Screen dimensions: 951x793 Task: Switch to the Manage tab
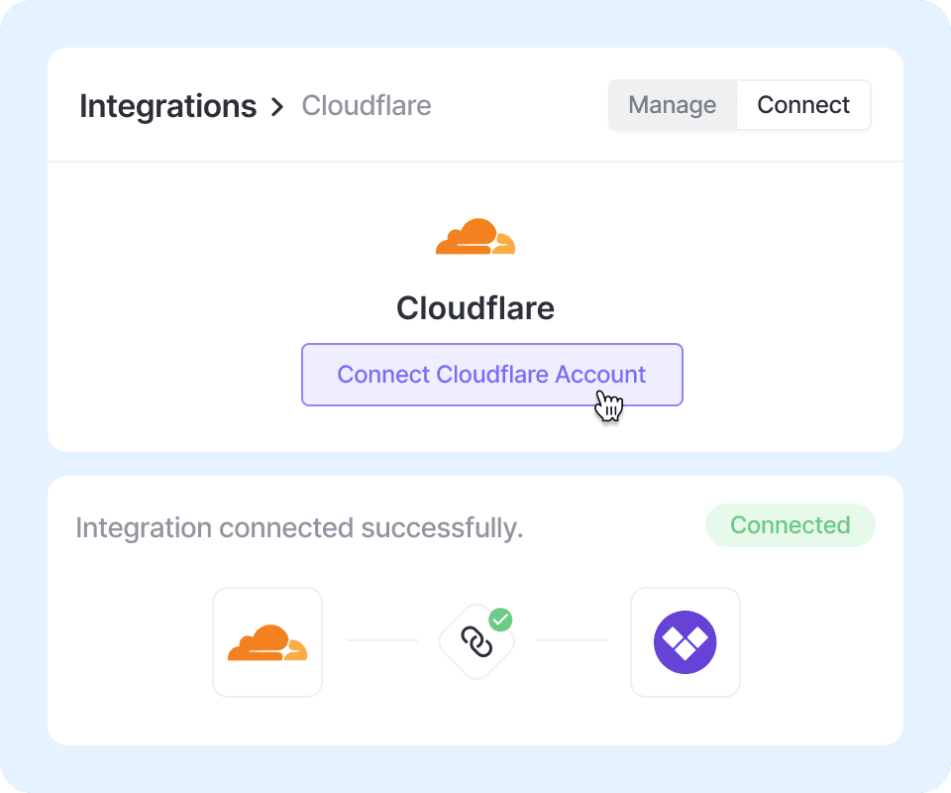(x=672, y=105)
